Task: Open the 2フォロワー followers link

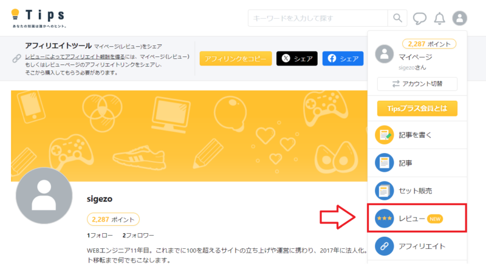Action: click(x=139, y=236)
